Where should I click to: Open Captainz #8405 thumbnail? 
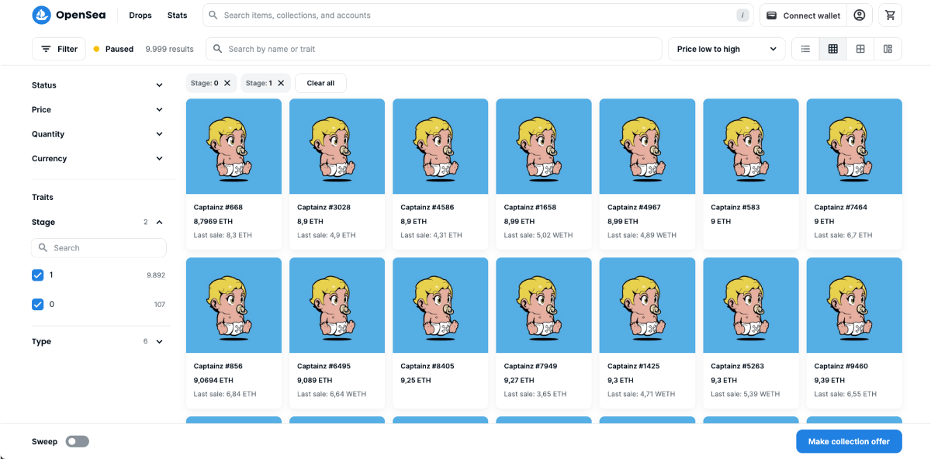(x=441, y=305)
